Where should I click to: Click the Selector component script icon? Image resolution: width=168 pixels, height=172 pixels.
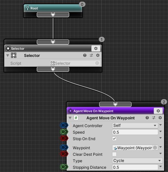tap(14, 55)
